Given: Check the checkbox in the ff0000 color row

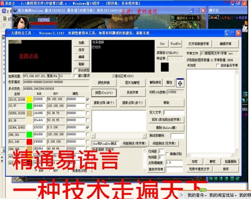Looking at the screenshot, I should [88, 141].
